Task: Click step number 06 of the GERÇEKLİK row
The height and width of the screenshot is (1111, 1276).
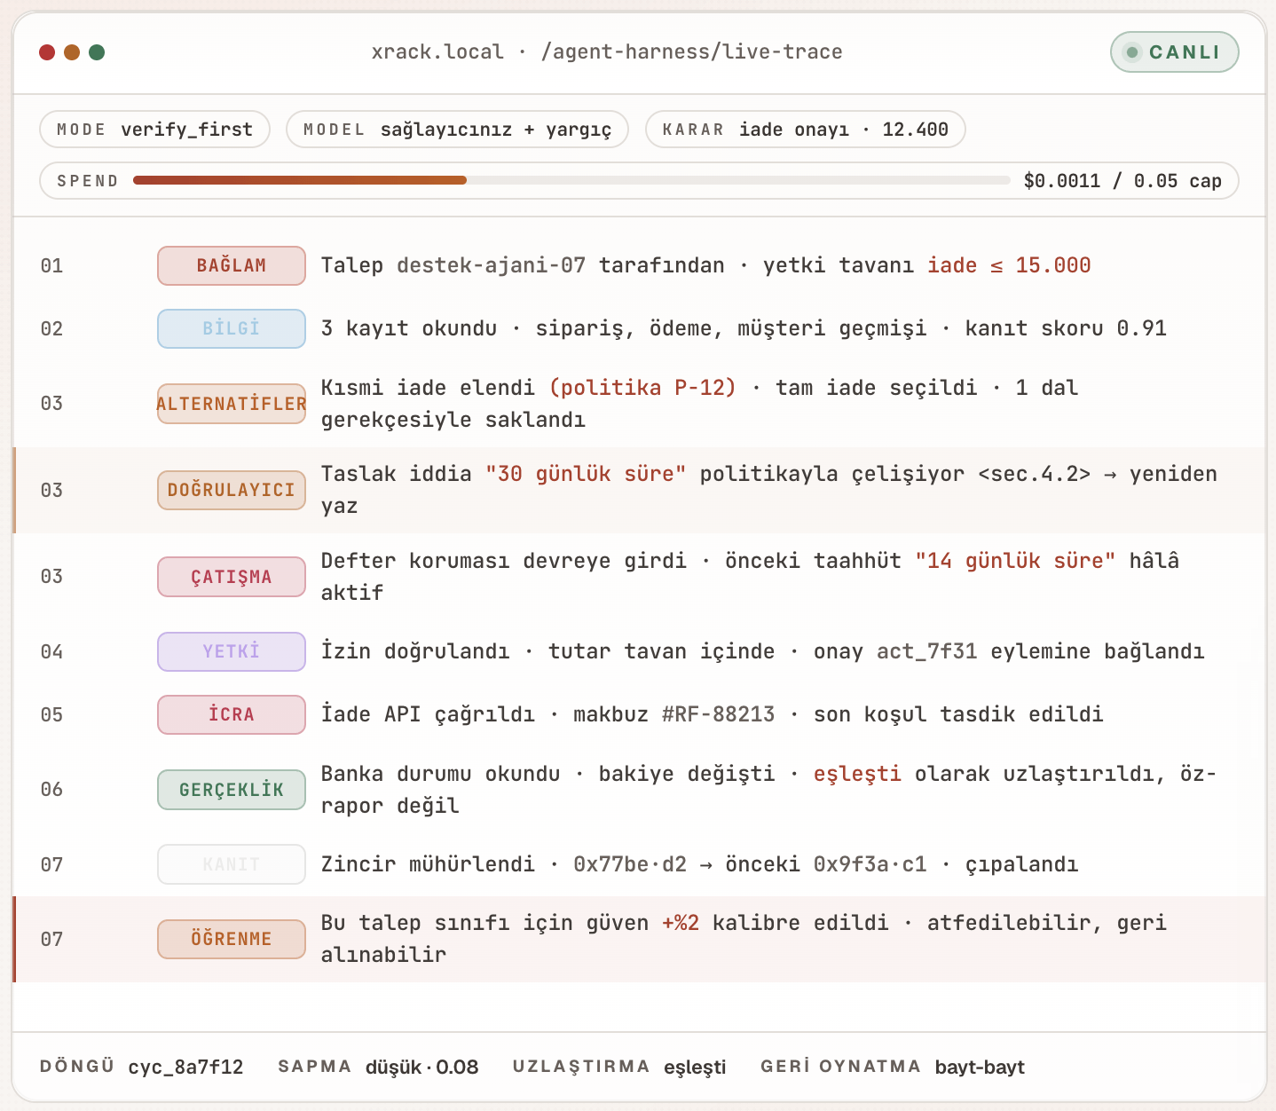Action: point(52,790)
